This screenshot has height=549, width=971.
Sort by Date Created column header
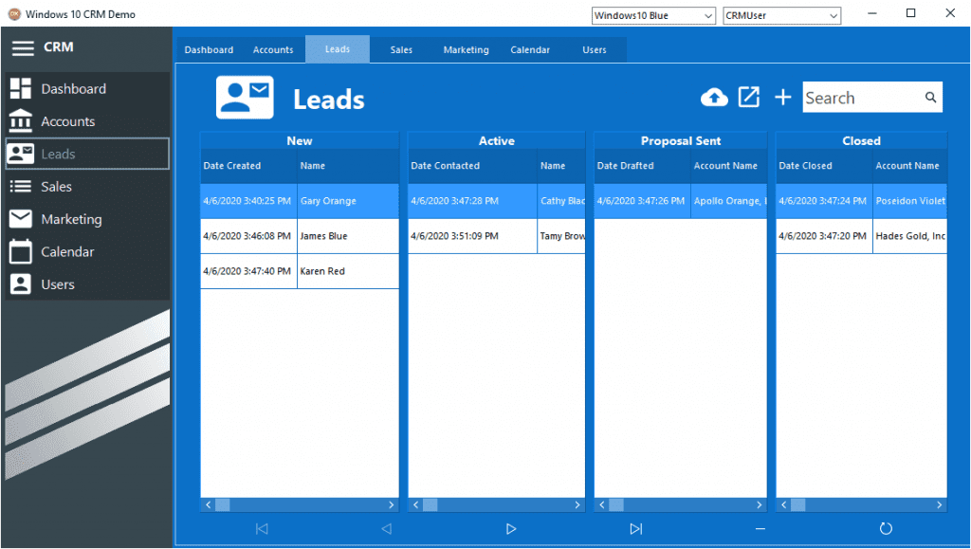(248, 166)
